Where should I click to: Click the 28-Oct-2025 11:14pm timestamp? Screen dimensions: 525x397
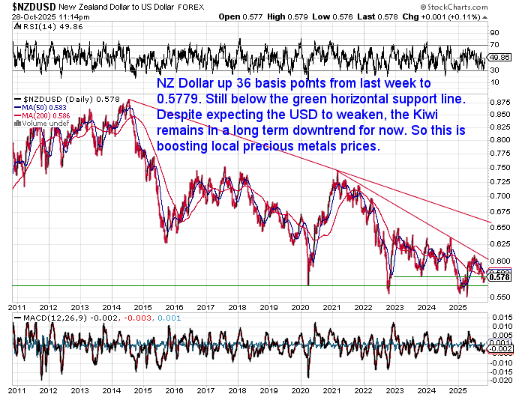point(50,17)
